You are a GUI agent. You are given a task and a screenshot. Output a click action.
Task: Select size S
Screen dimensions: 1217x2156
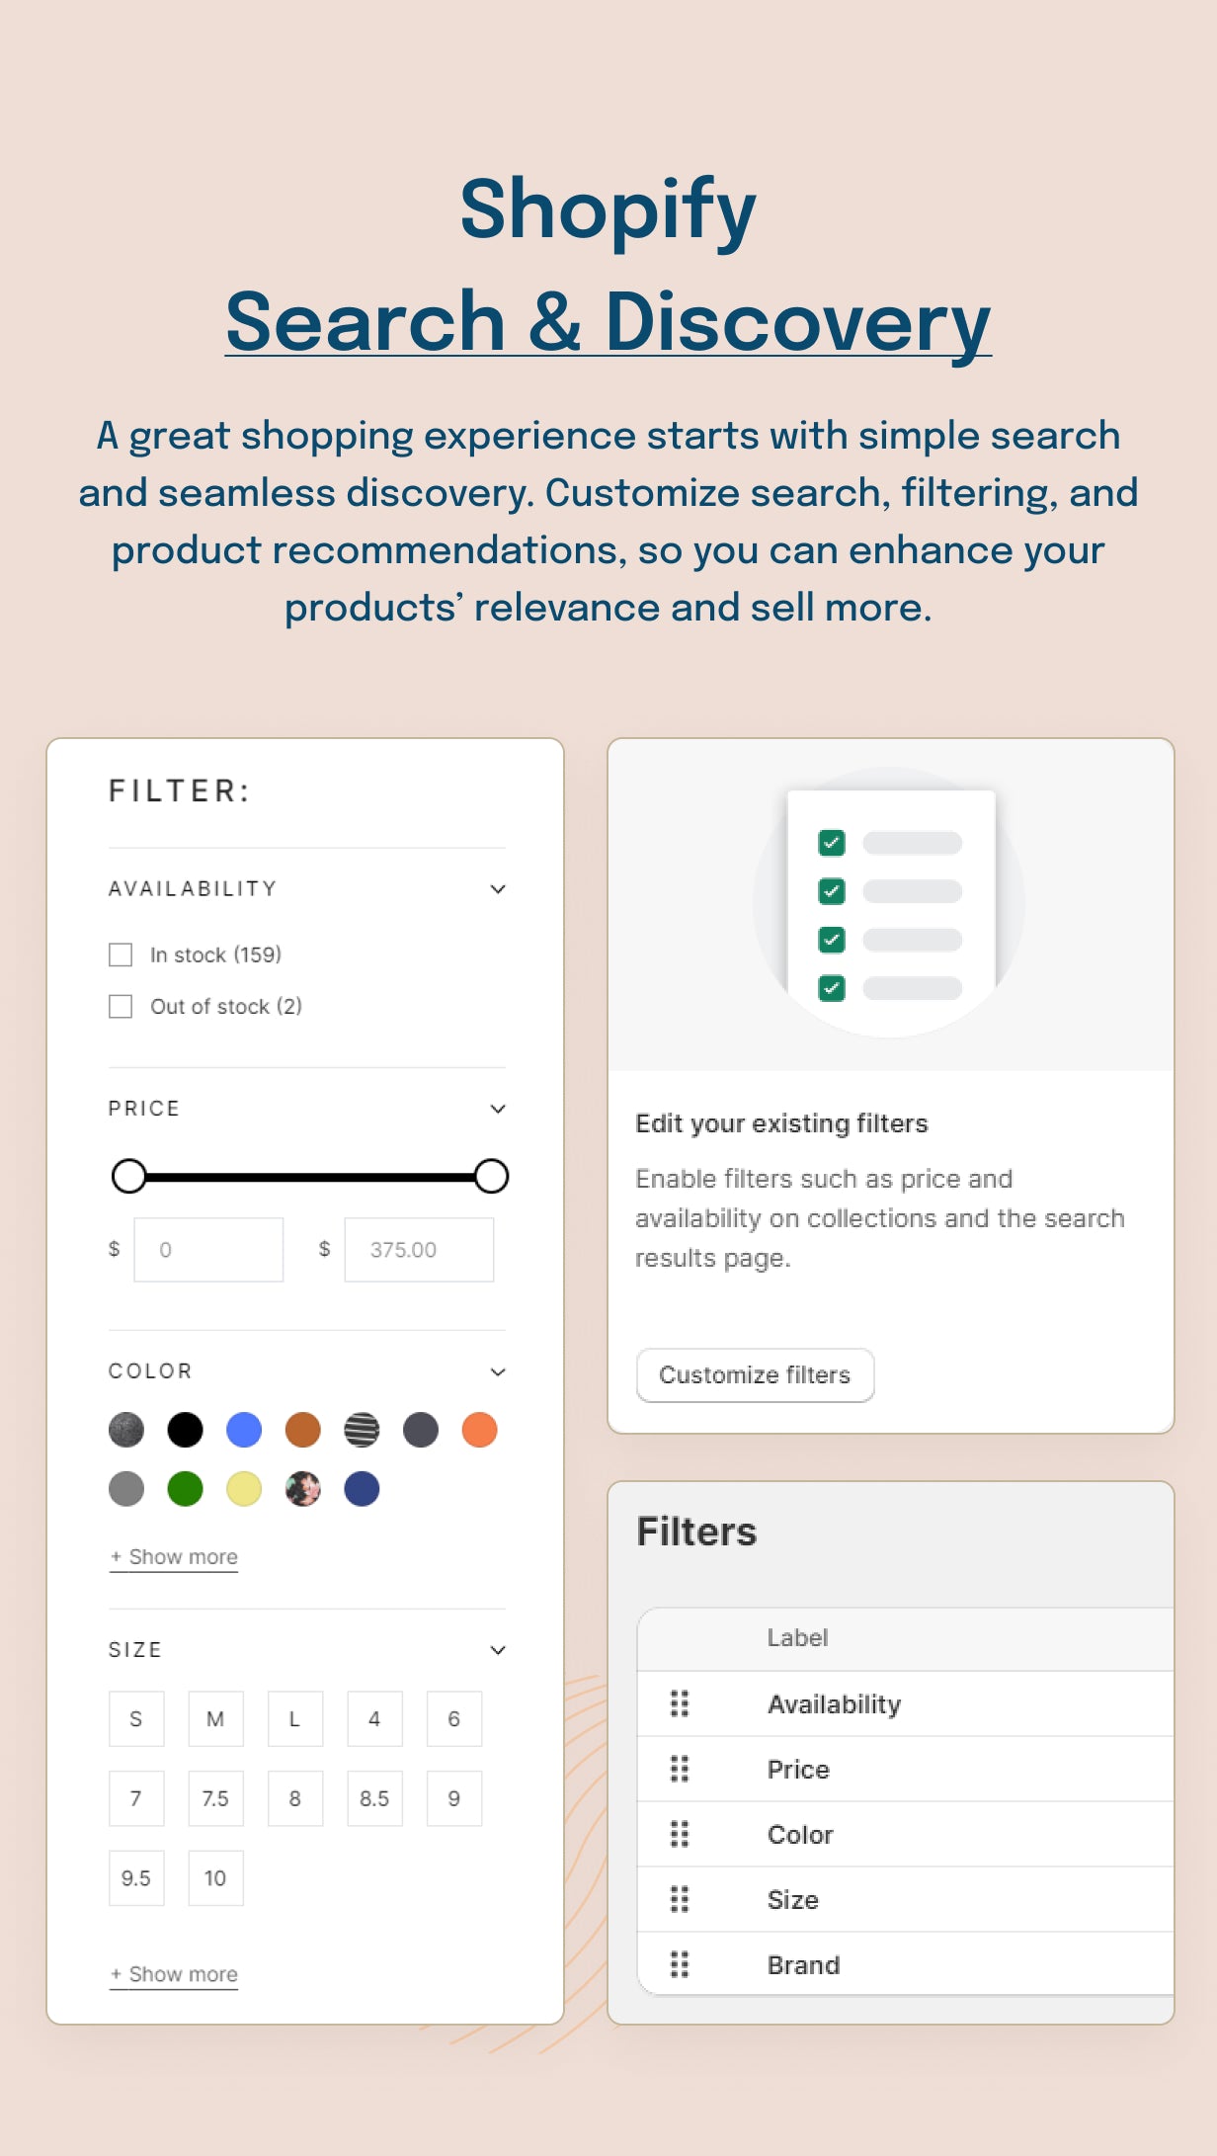pyautogui.click(x=136, y=1719)
